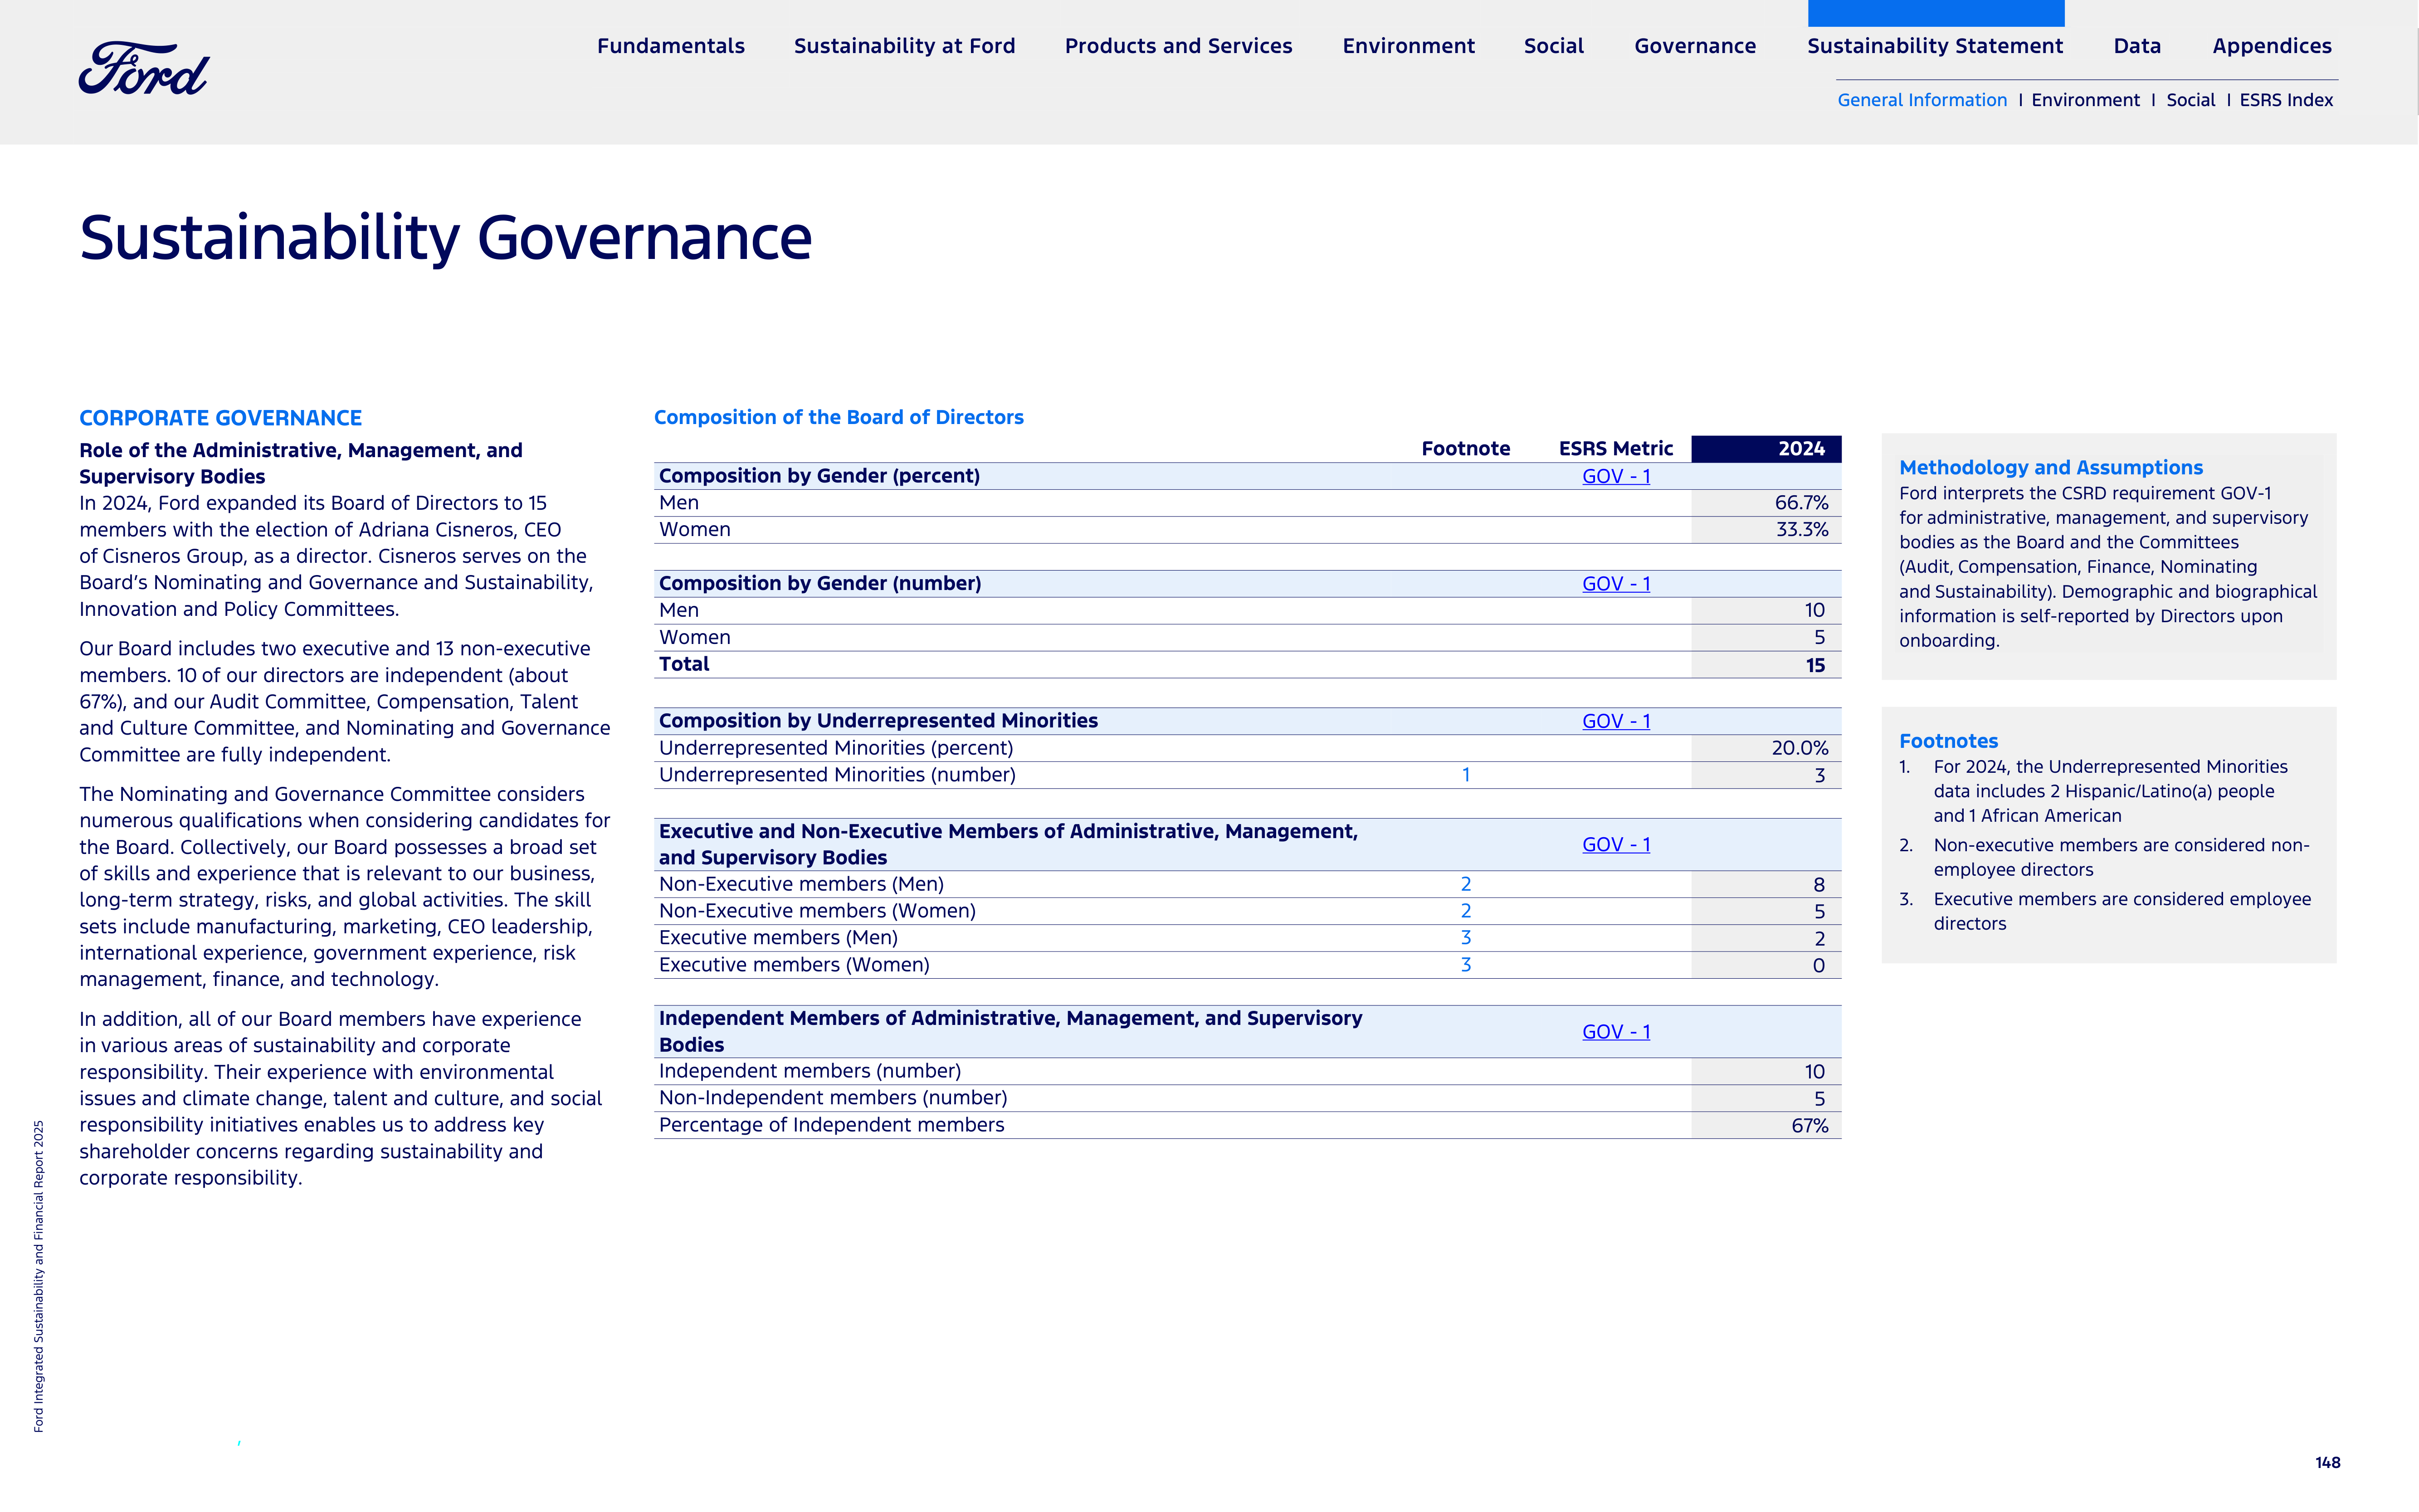Click GOV - 1 link for Independent Members

(1616, 1032)
